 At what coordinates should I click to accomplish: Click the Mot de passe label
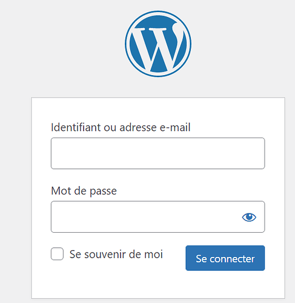[84, 191]
